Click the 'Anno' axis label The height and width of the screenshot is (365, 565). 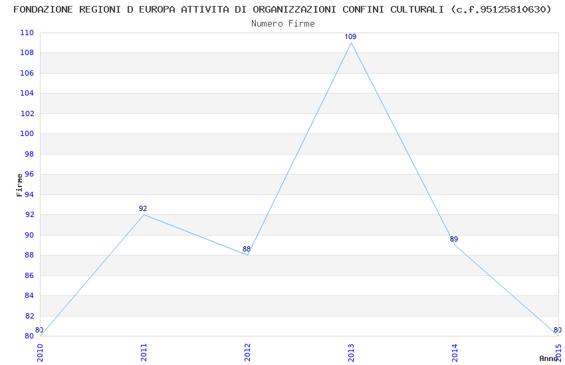[548, 358]
